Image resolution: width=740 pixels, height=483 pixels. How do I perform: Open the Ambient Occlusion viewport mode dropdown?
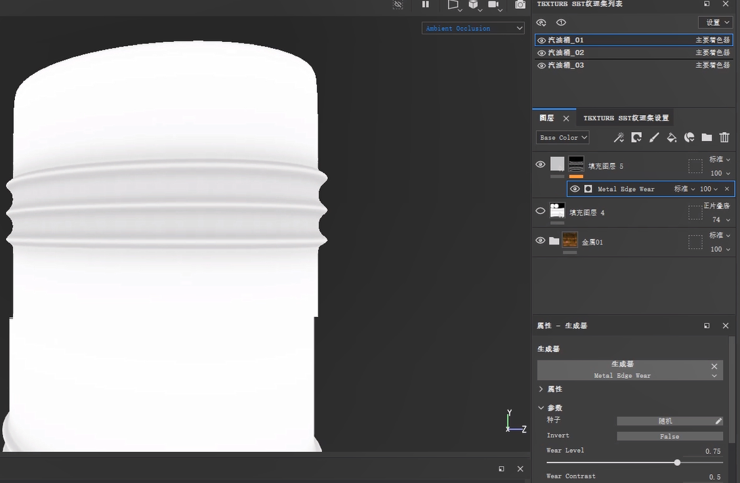coord(473,28)
